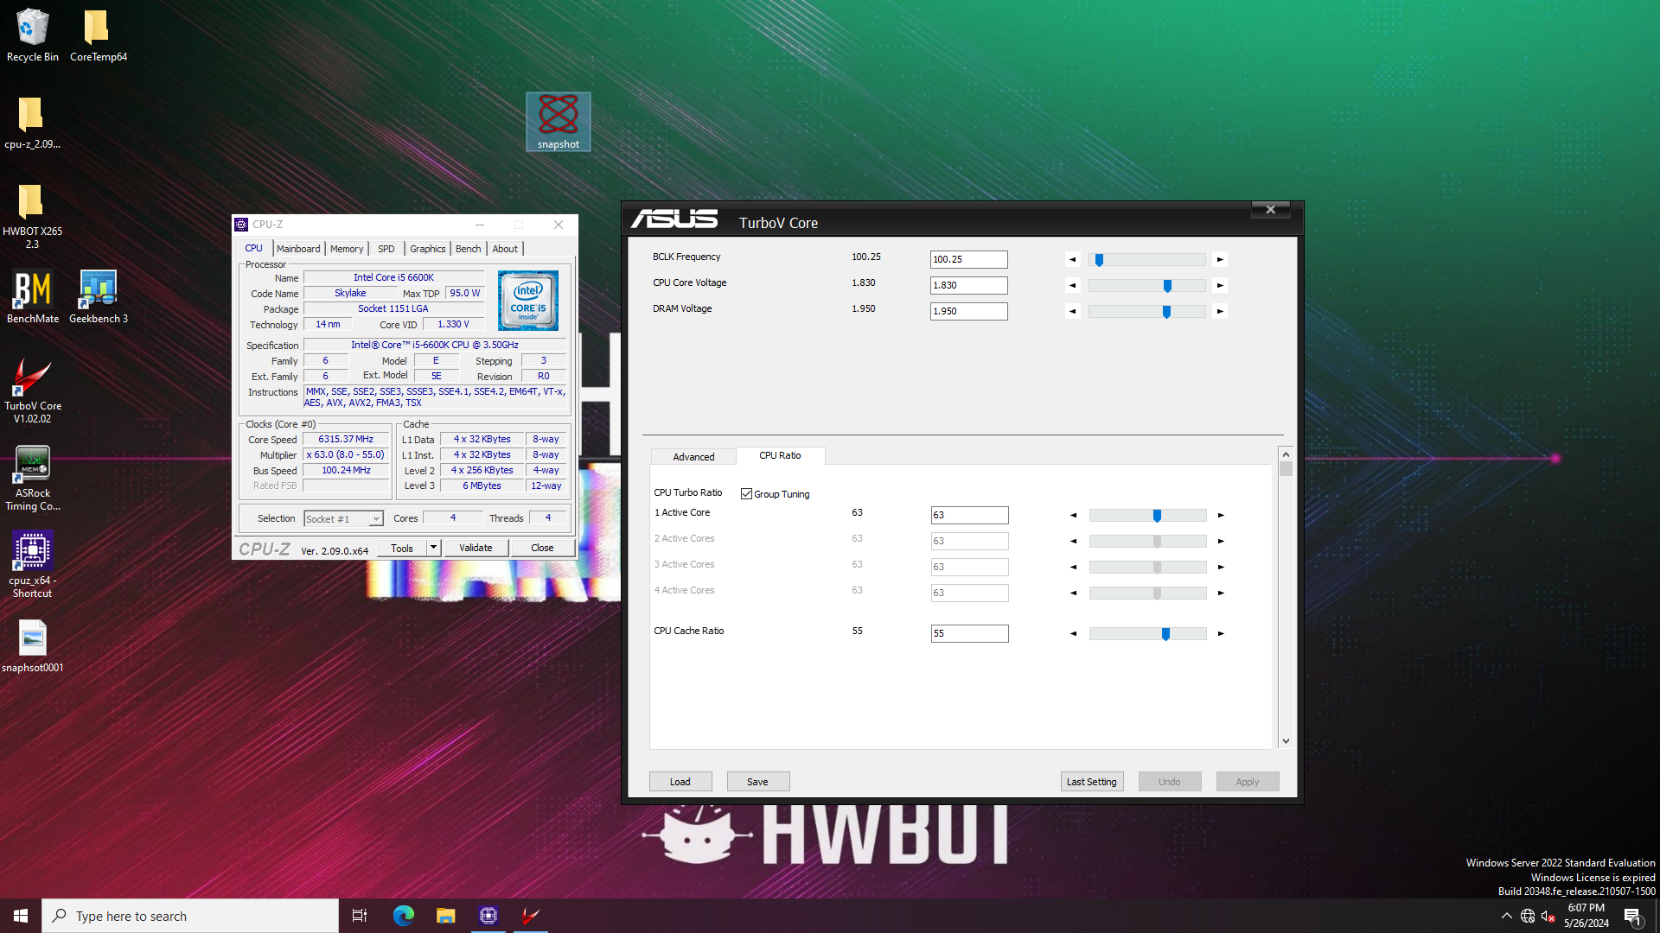The height and width of the screenshot is (933, 1660).
Task: Open the CoreTemp64 folder icon
Action: pyautogui.click(x=98, y=35)
